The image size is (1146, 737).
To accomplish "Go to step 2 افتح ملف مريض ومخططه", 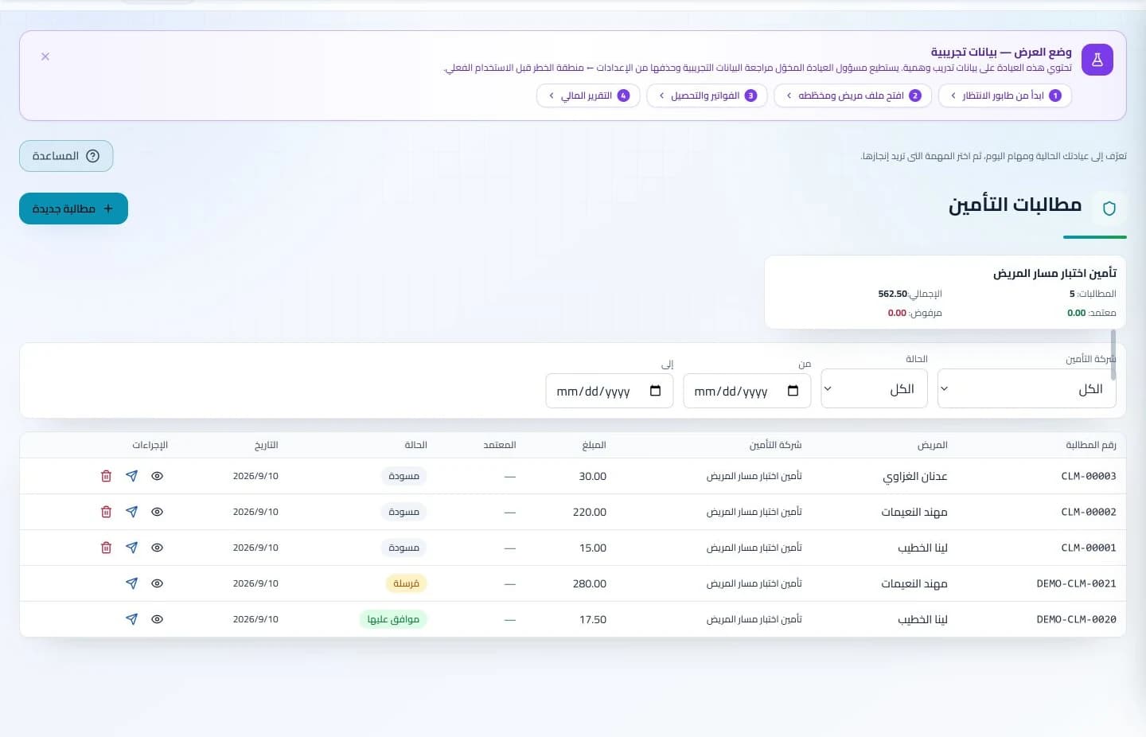I will click(852, 96).
